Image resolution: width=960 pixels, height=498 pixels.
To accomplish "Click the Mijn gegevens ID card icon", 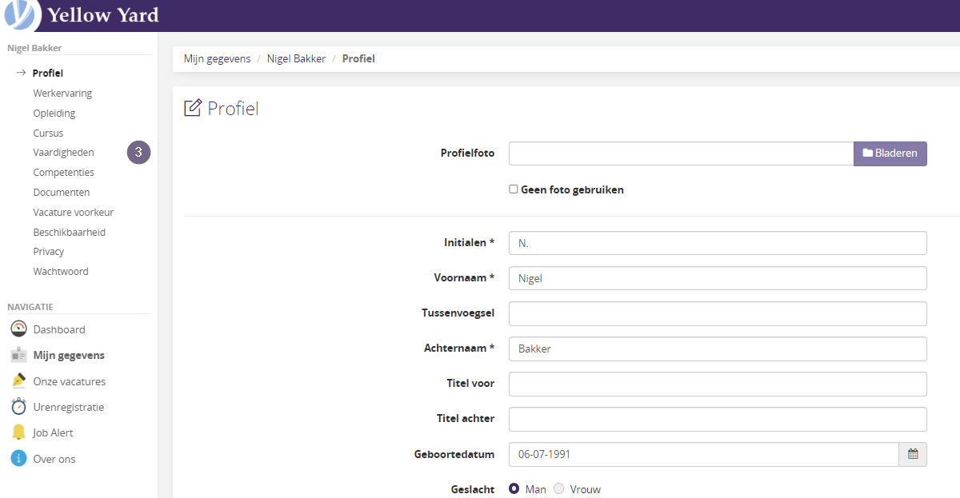I will click(18, 355).
